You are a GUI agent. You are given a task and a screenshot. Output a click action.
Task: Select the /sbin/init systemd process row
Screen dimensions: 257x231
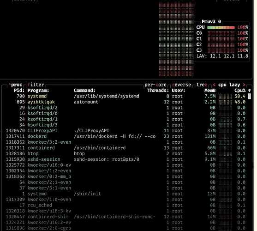pyautogui.click(x=126, y=194)
